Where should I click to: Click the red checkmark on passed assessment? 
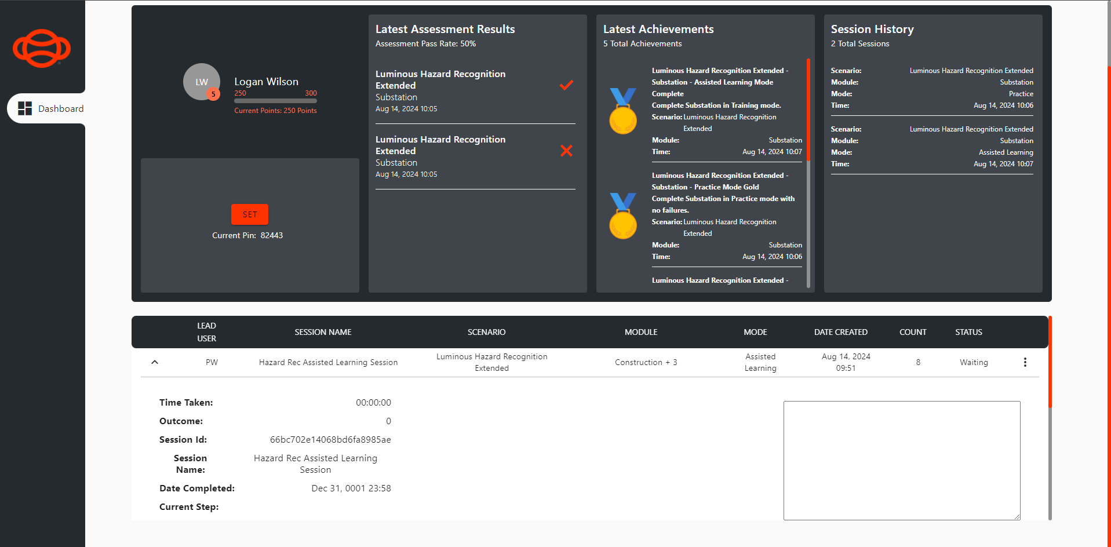click(566, 85)
